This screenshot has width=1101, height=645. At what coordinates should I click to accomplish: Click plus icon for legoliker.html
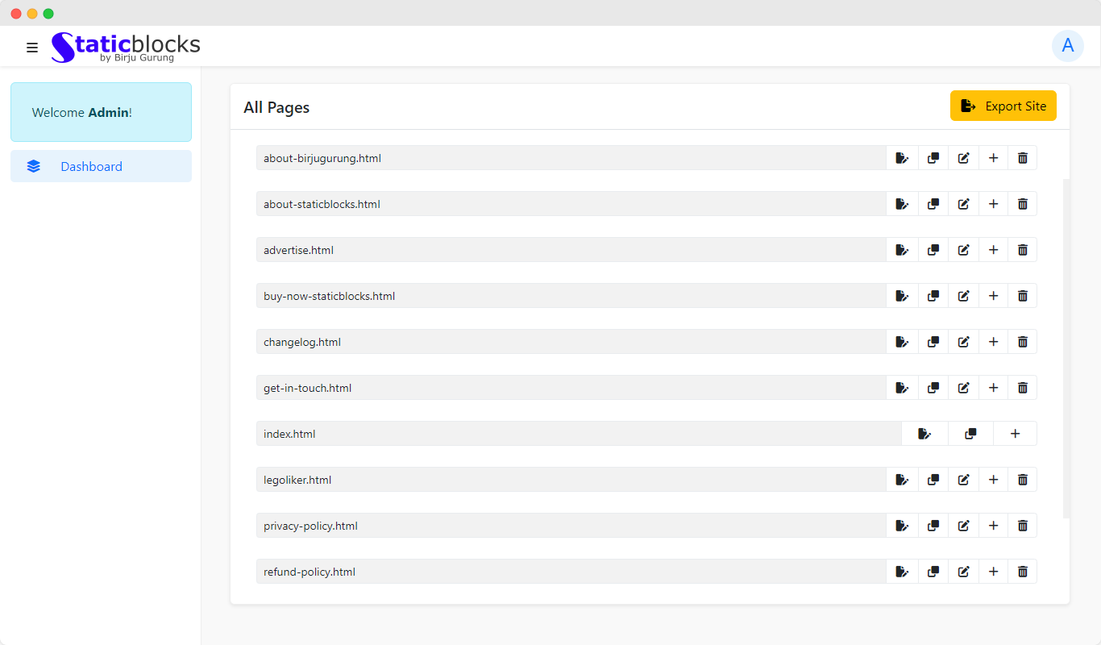tap(993, 480)
